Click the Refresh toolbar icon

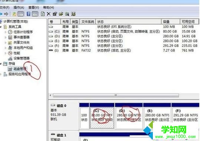(x=43, y=14)
